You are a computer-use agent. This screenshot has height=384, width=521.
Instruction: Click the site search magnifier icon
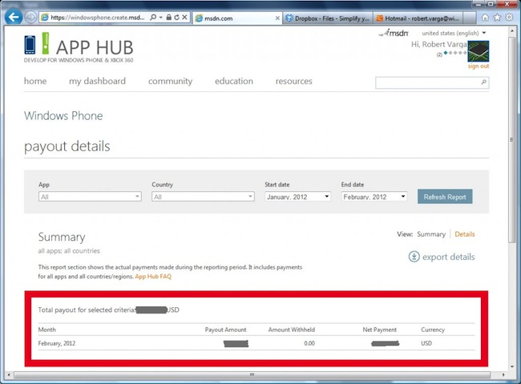point(484,82)
